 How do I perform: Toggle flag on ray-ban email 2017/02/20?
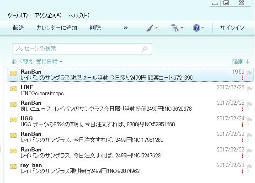(250, 167)
